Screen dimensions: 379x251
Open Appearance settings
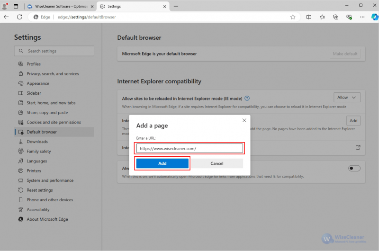click(54, 83)
